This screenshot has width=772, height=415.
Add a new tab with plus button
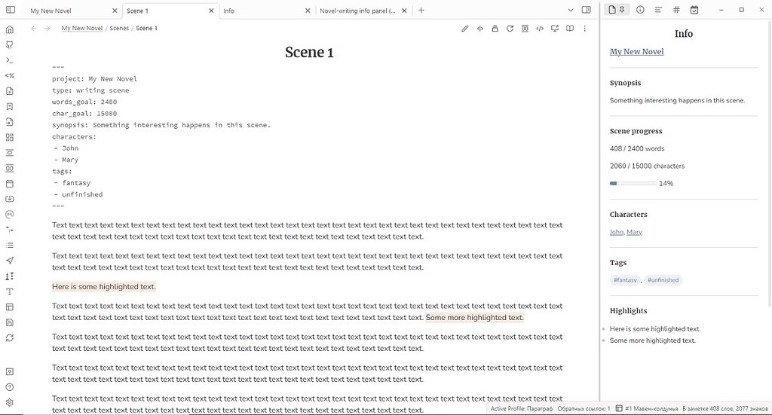[421, 11]
